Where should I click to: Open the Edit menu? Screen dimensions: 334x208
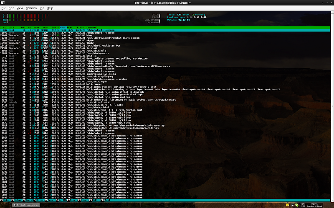(12, 8)
